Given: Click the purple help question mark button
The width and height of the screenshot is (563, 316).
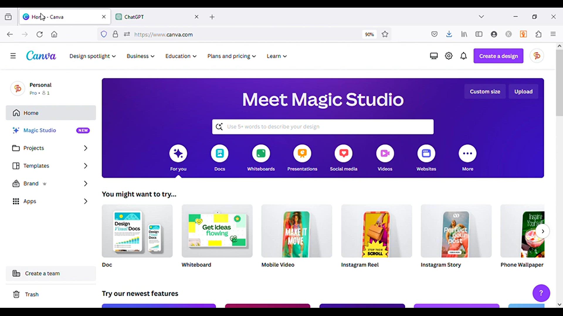Looking at the screenshot, I should pyautogui.click(x=541, y=293).
